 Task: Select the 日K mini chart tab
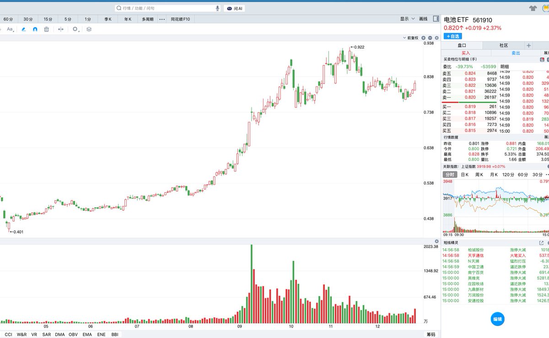464,175
